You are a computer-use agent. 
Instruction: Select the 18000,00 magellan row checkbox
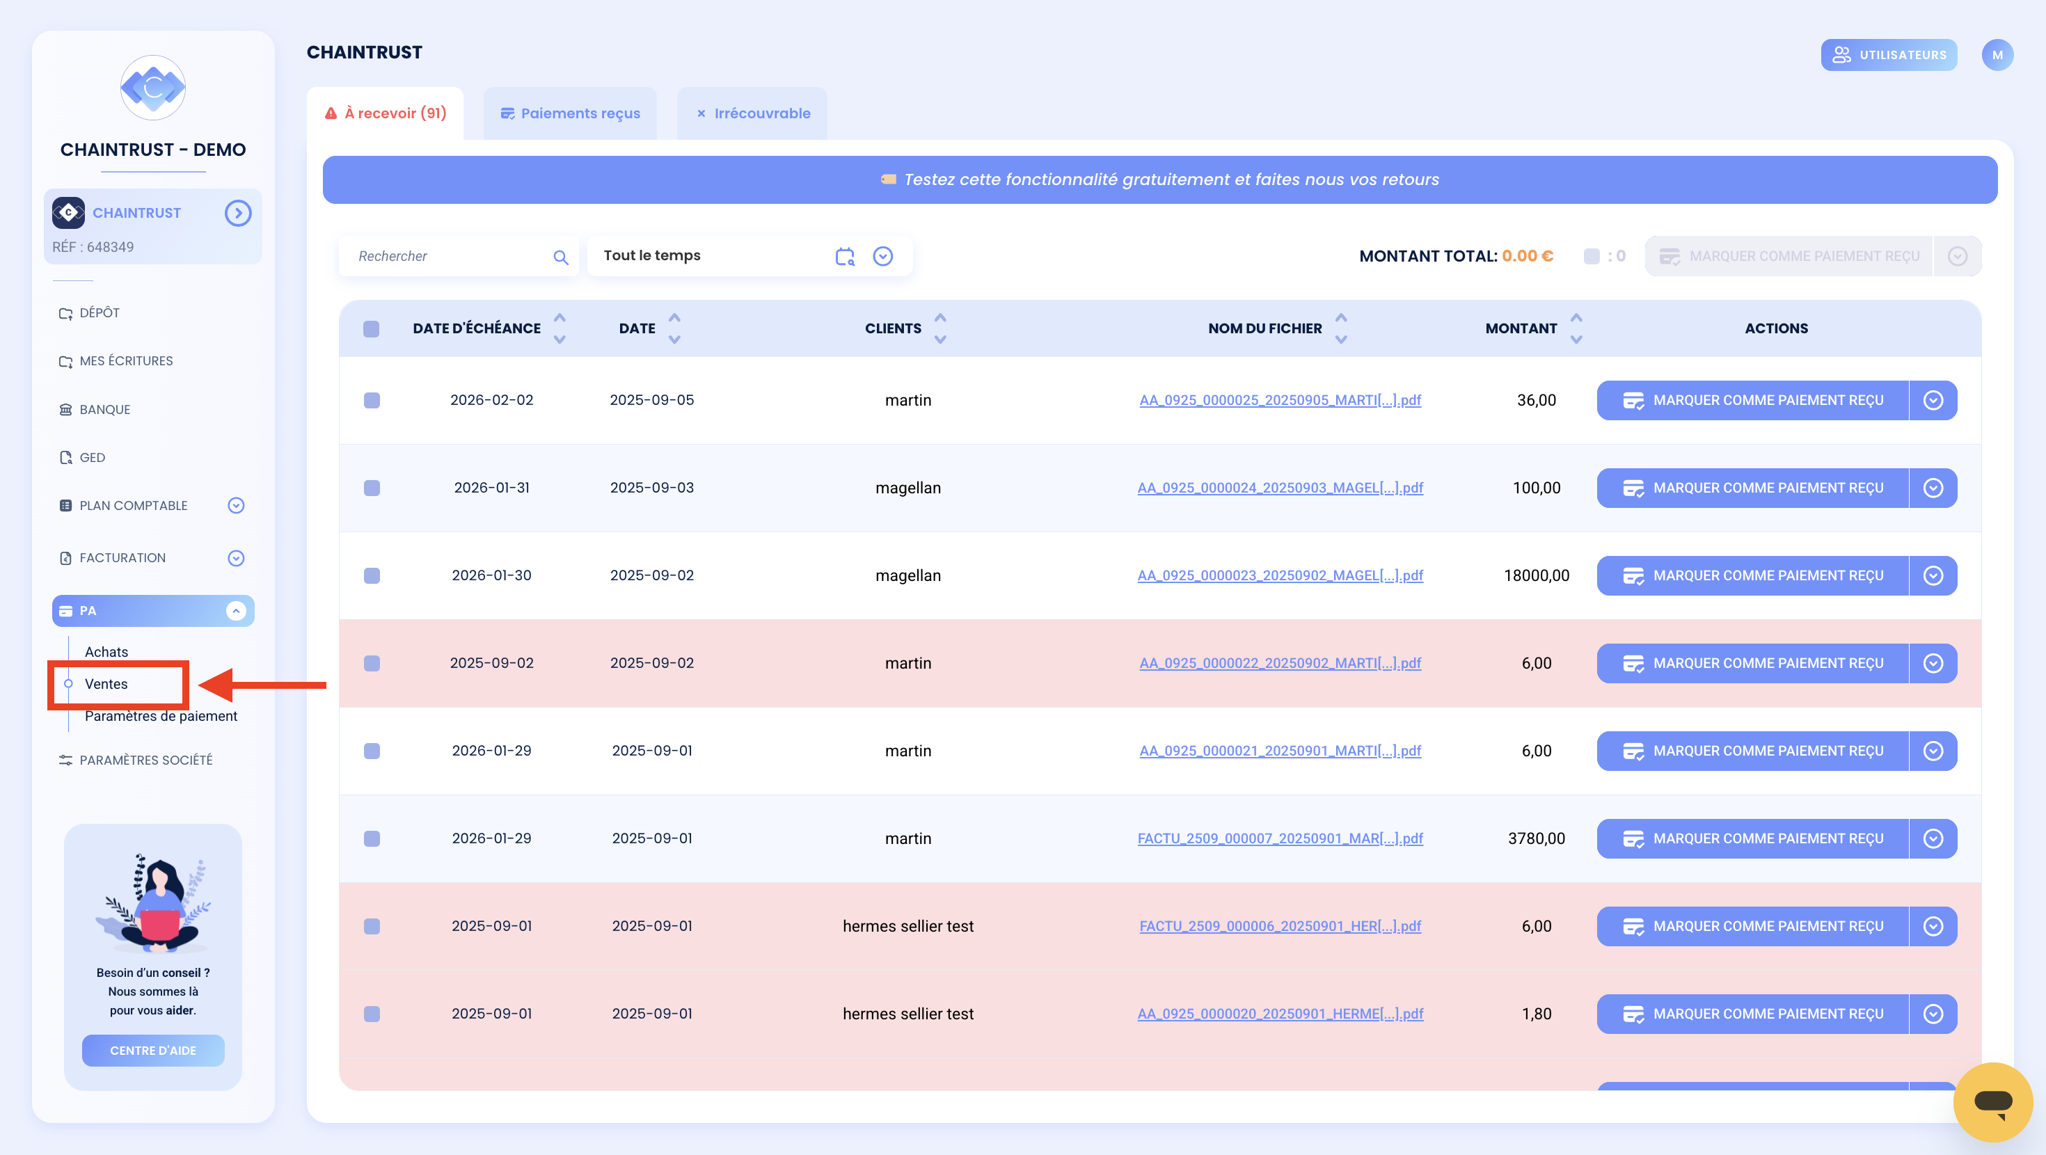click(x=372, y=576)
